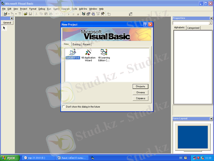
Task: Switch to the Existing tab
Action: [x=77, y=44]
